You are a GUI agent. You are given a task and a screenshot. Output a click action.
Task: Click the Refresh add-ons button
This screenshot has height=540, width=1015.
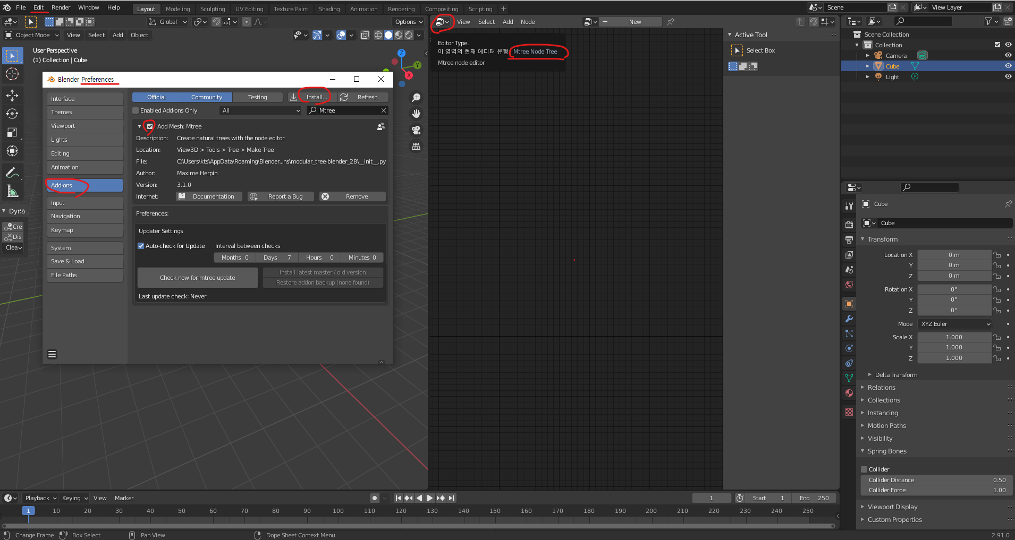[x=363, y=97]
